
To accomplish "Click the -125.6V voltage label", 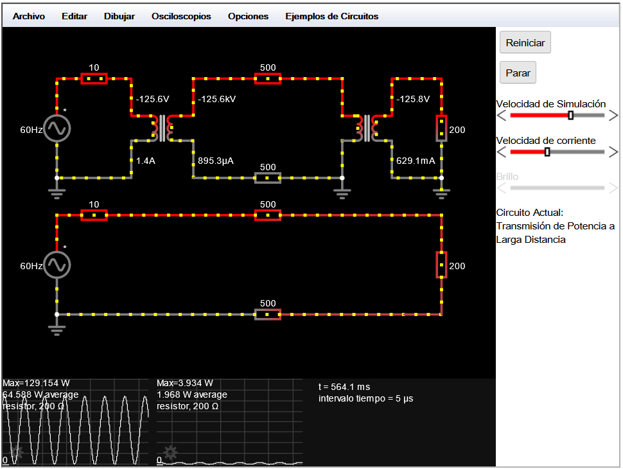I will coord(153,99).
